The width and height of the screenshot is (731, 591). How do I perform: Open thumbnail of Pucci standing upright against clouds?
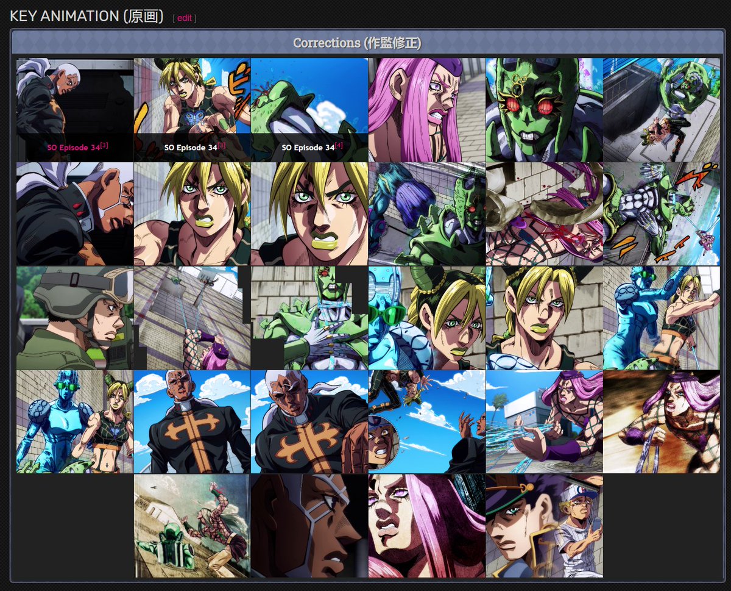(192, 422)
